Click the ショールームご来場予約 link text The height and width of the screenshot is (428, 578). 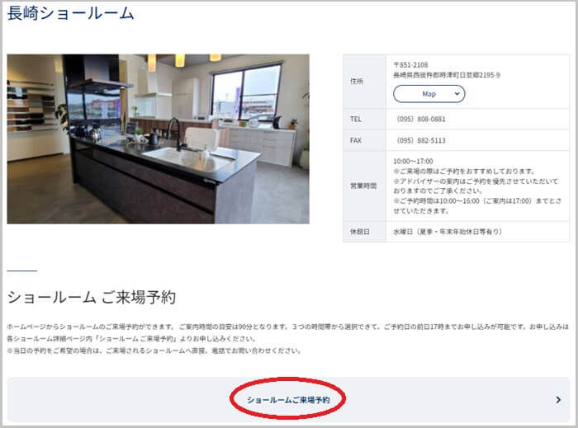click(288, 400)
